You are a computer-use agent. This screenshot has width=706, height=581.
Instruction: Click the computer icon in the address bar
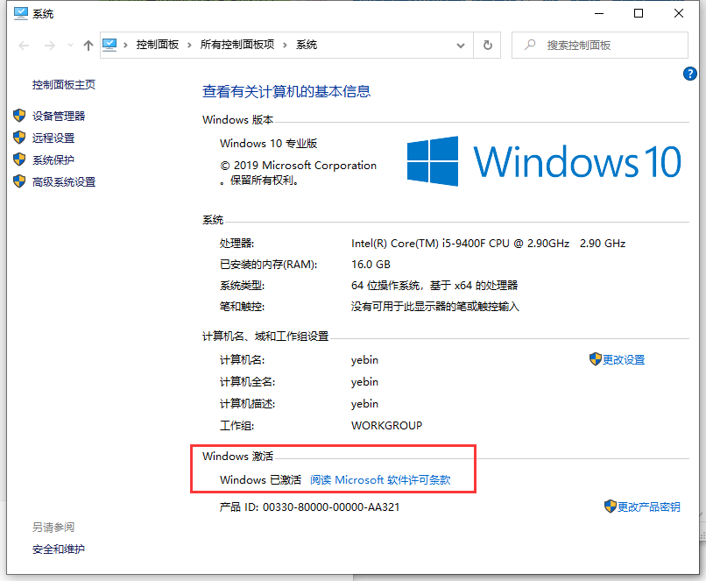pyautogui.click(x=110, y=45)
